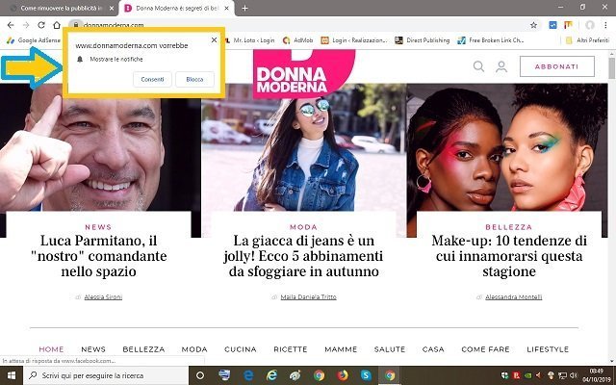Image resolution: width=616 pixels, height=385 pixels.
Task: Open the user account profile icon
Action: 500,67
